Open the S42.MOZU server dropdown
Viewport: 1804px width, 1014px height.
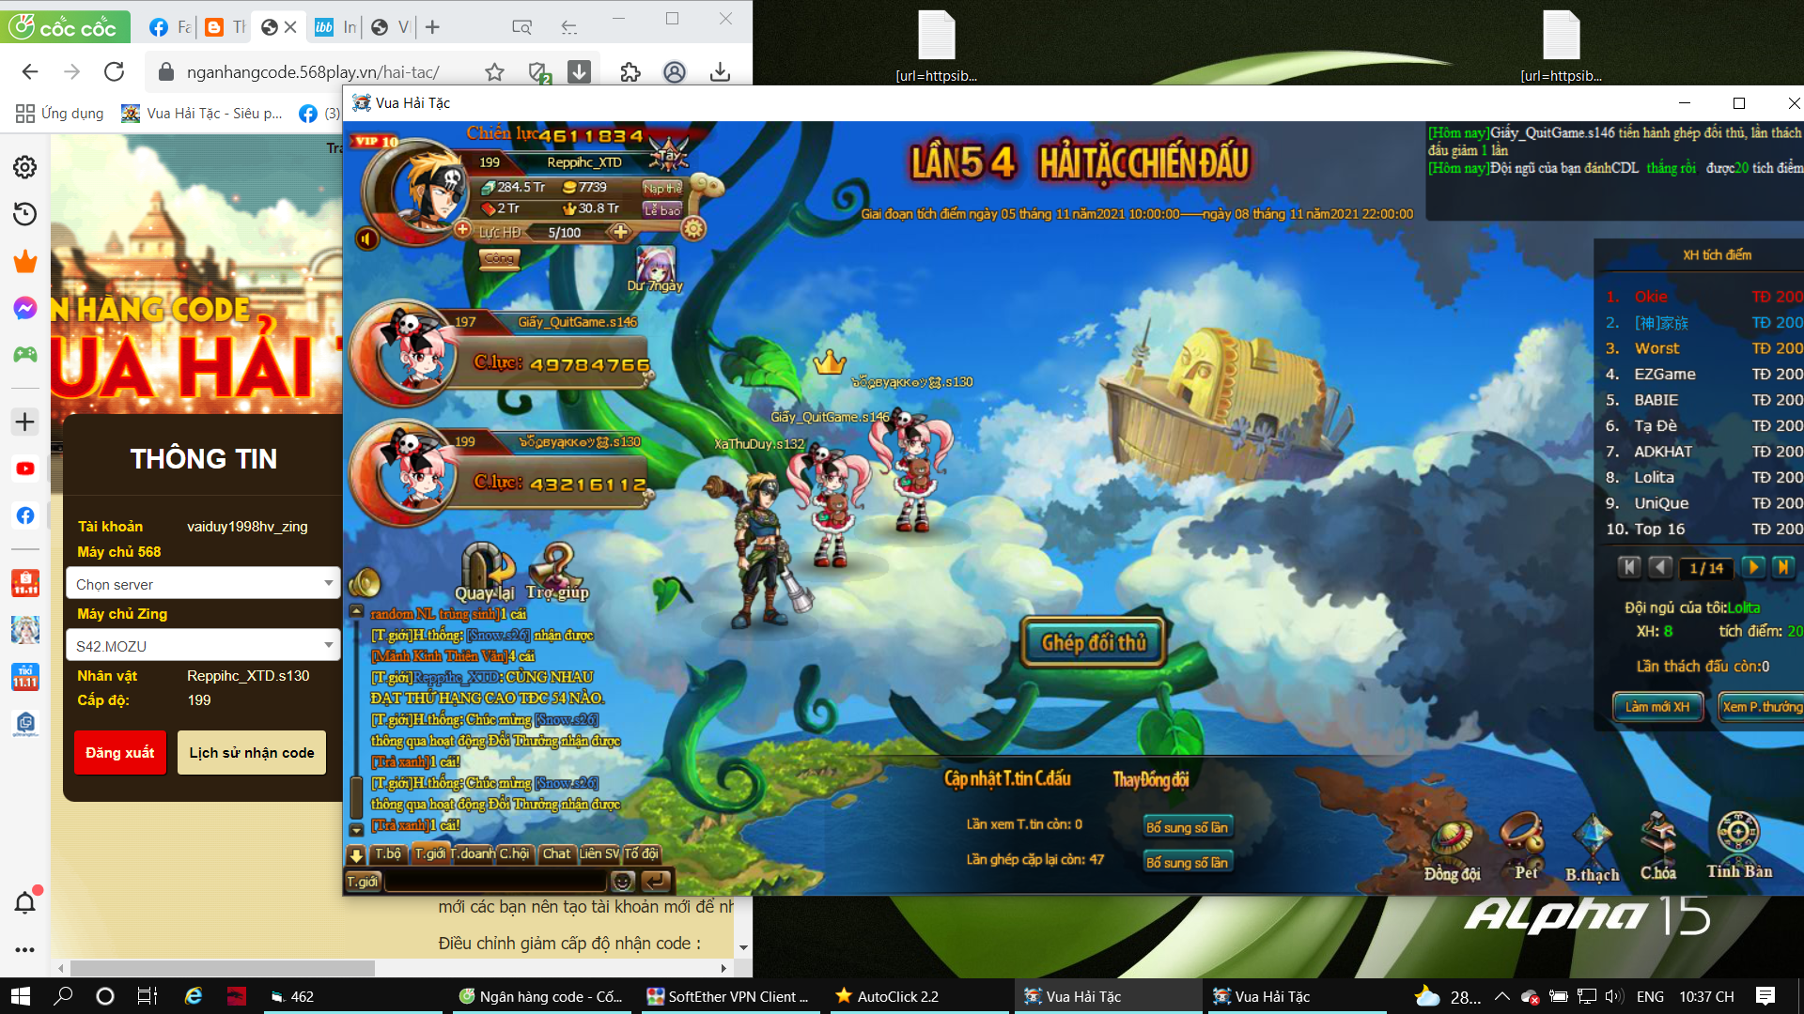coord(203,645)
